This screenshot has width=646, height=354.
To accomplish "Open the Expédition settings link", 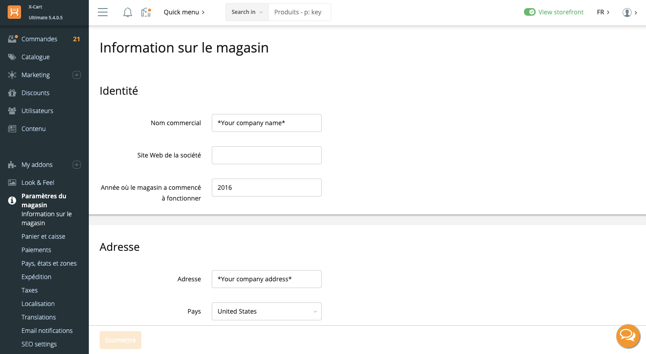I will [x=36, y=277].
